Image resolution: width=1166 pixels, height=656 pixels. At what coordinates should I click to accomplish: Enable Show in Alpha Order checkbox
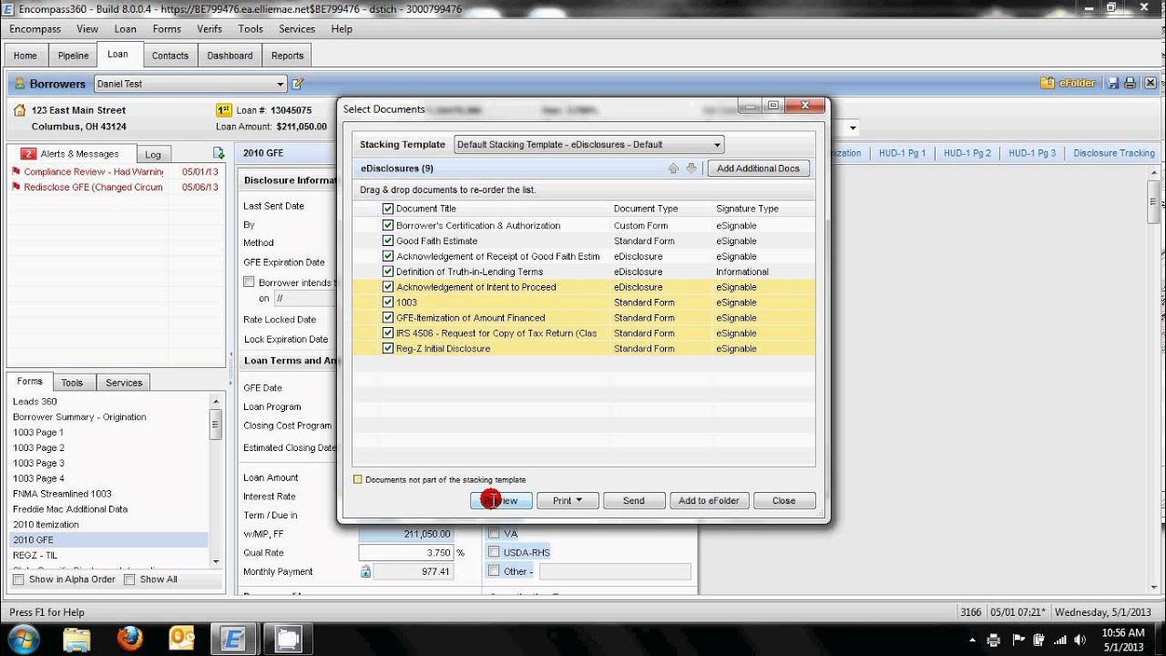[x=18, y=579]
